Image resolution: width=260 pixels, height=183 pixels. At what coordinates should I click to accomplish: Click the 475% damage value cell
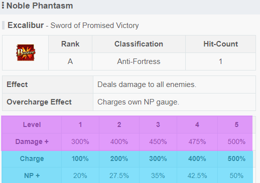197,141
